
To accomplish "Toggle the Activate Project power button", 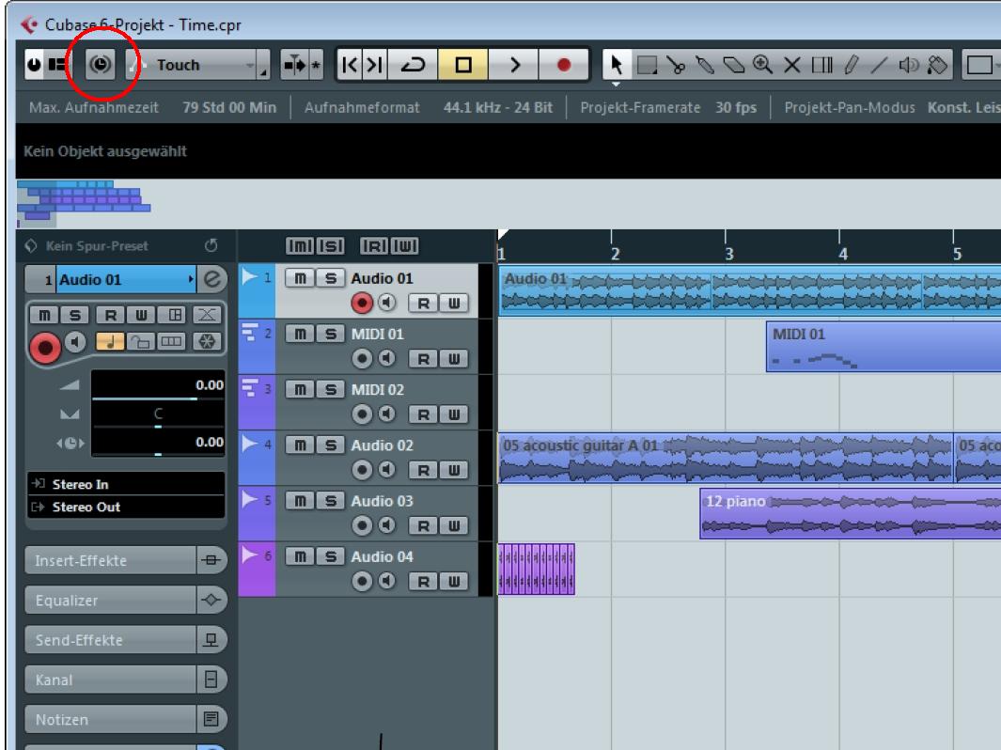I will pyautogui.click(x=34, y=65).
